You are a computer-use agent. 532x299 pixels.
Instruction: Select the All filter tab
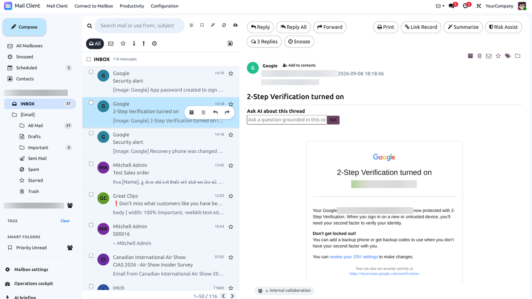tap(95, 44)
